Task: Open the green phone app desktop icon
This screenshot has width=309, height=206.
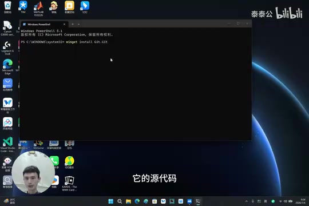Action: tap(54, 163)
